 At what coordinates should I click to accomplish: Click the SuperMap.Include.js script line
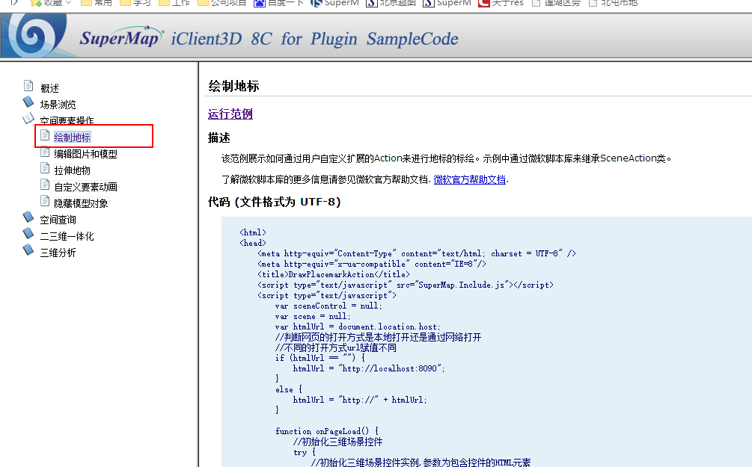point(406,285)
